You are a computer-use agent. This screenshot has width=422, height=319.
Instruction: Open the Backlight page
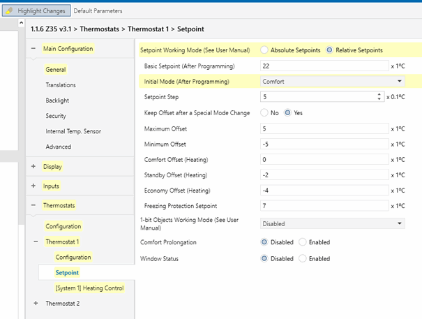tap(57, 101)
